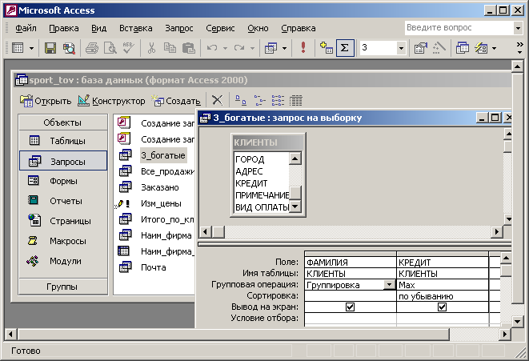Open the Файл menu
529x361 pixels.
(26, 28)
